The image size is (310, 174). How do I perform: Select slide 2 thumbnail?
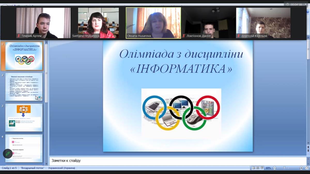(x=24, y=87)
